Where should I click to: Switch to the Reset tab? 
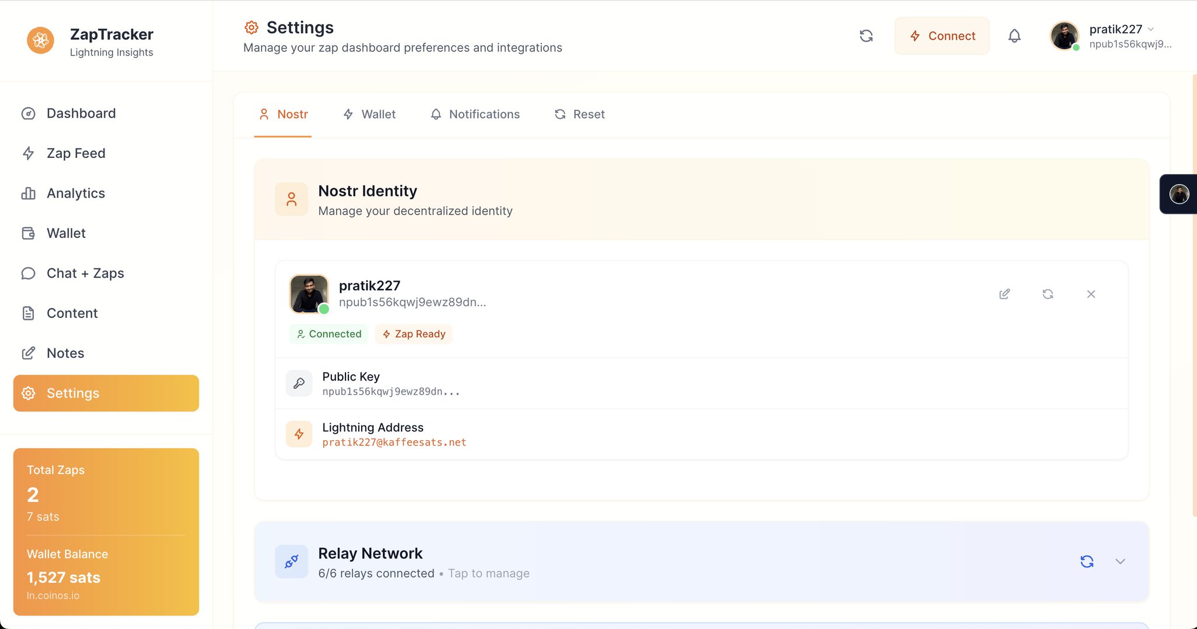580,115
